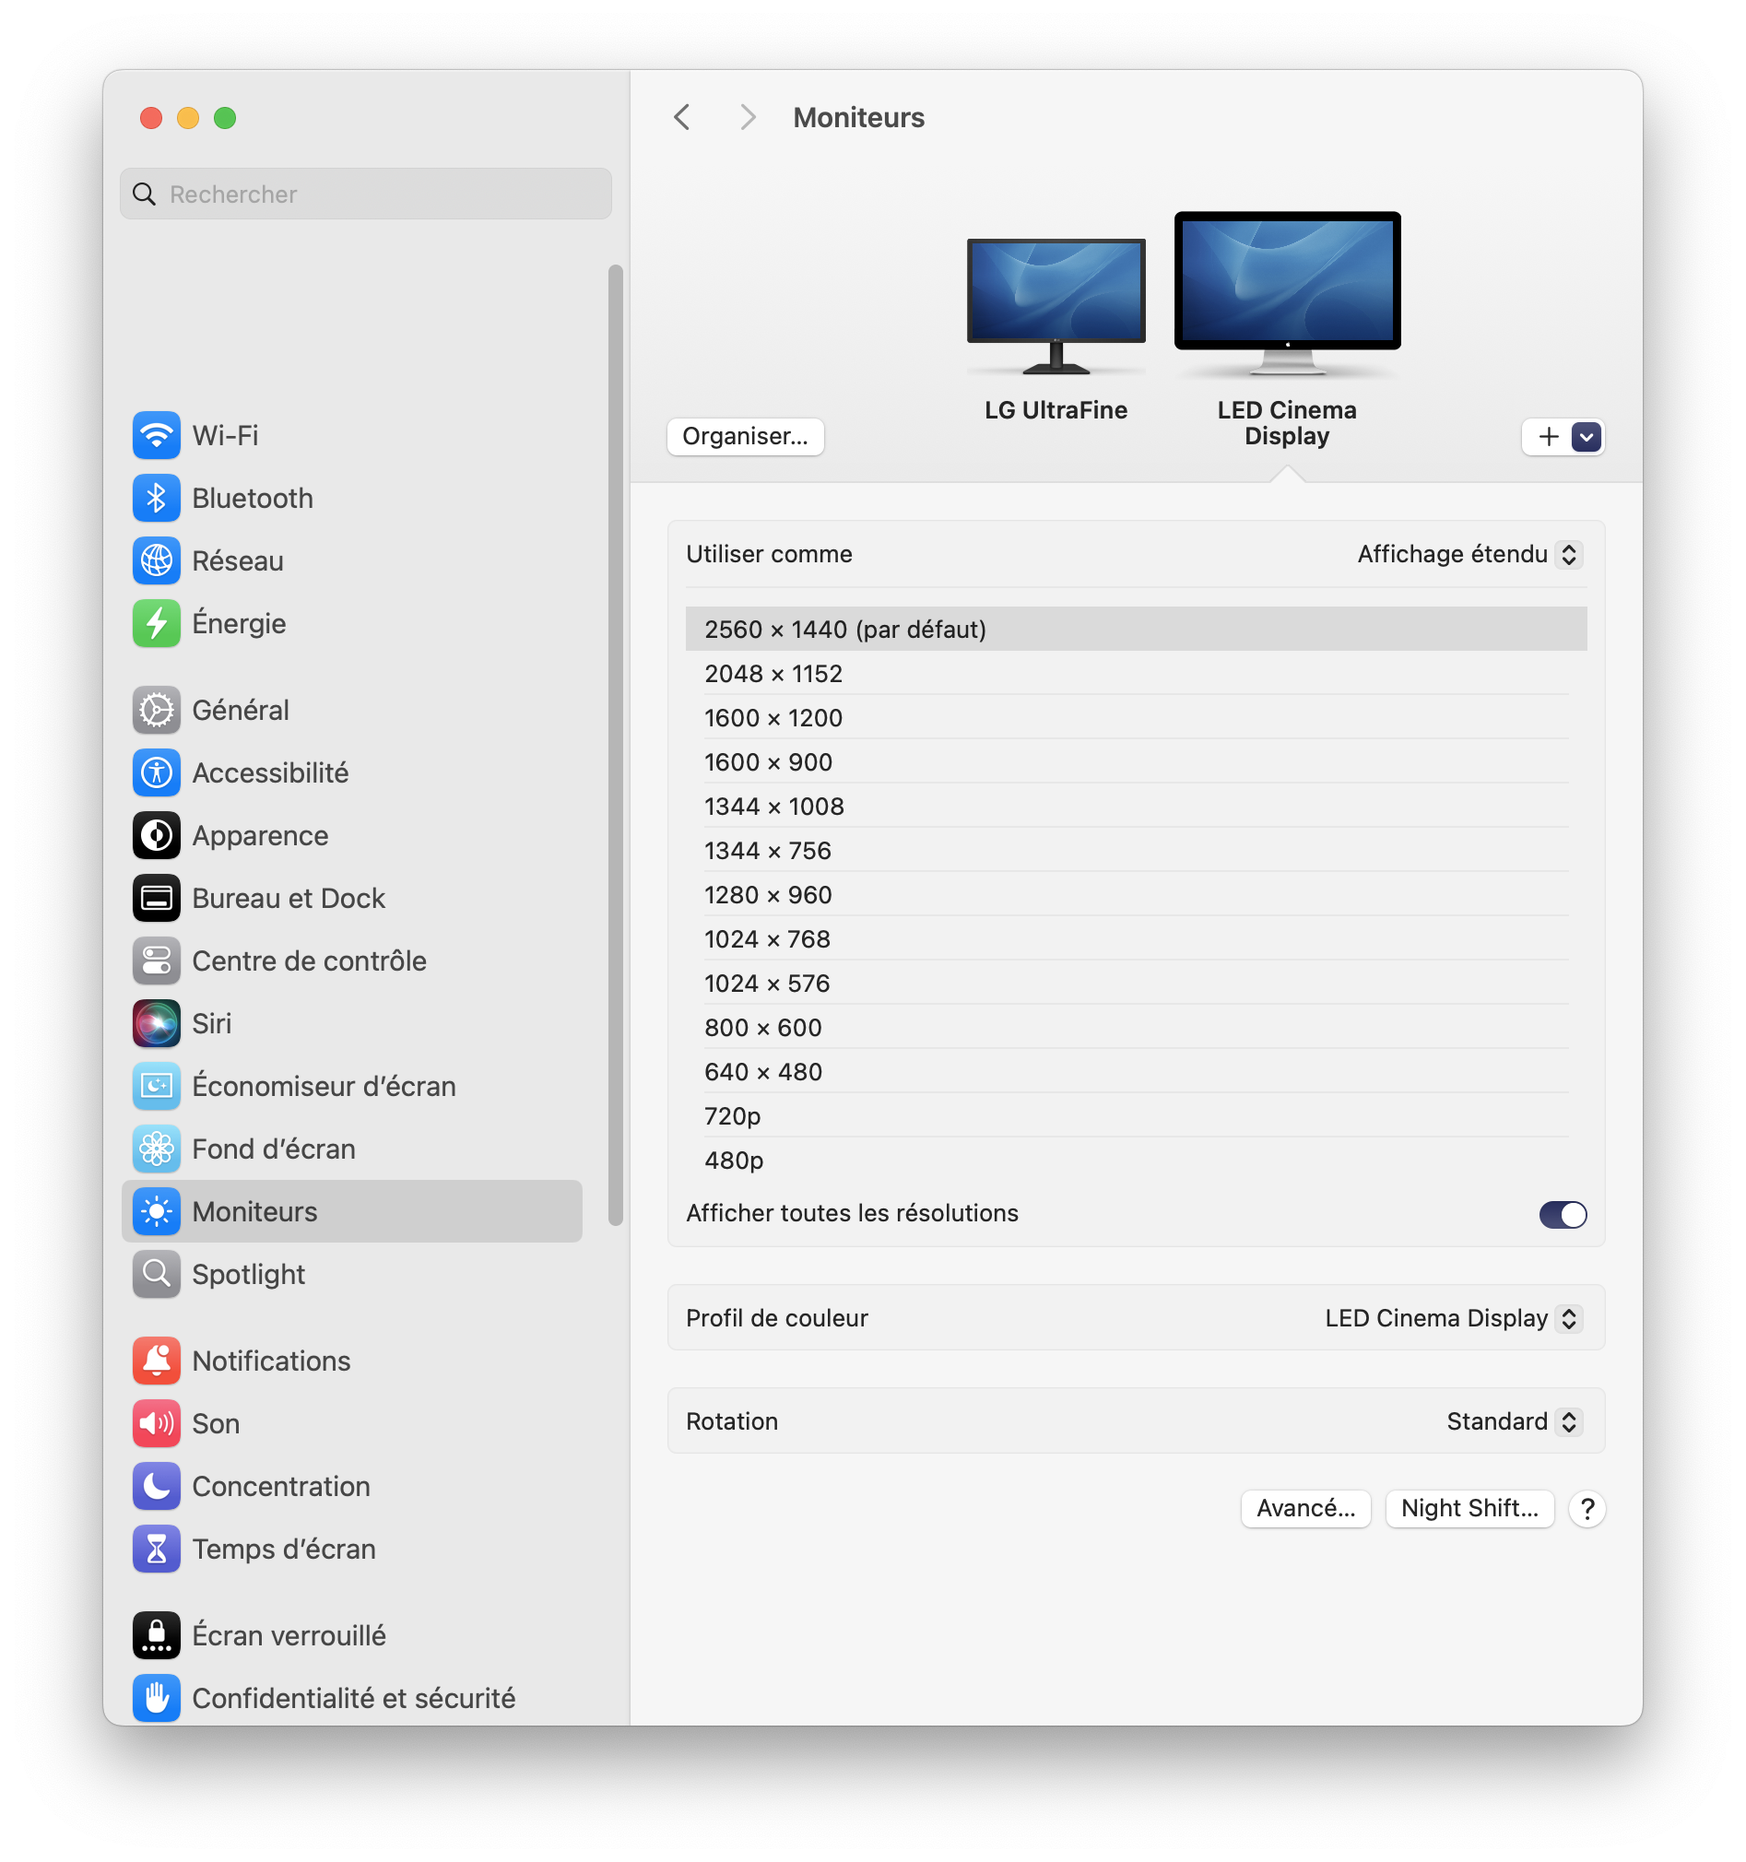Select resolution 2560 × 1440 (par défaut)
The width and height of the screenshot is (1746, 1862).
pyautogui.click(x=1136, y=630)
